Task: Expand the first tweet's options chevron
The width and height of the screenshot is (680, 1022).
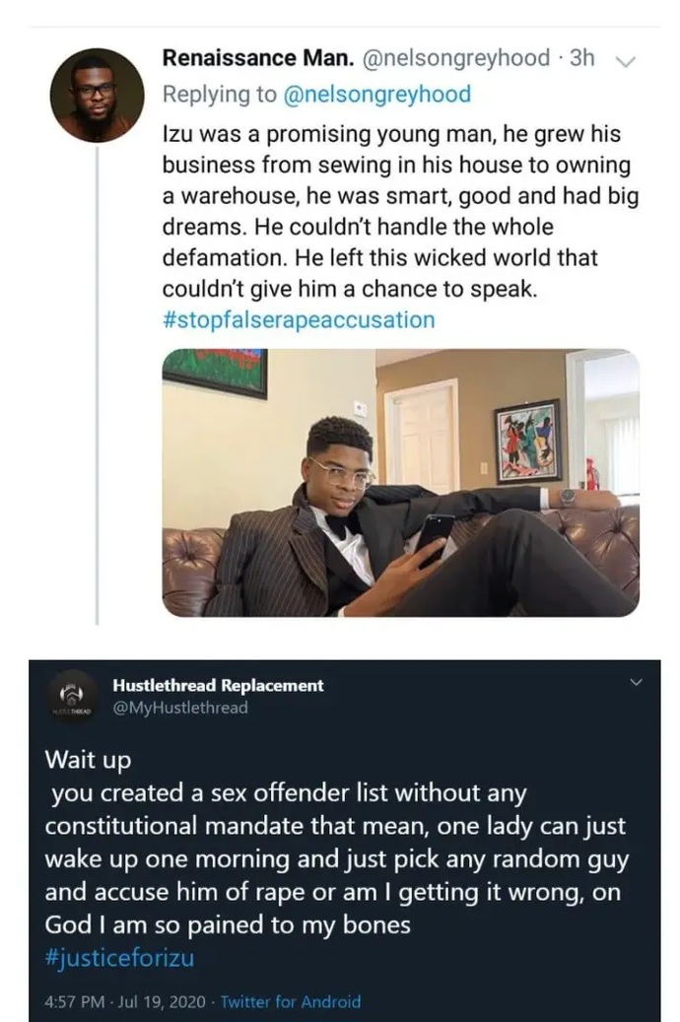Action: 625,61
